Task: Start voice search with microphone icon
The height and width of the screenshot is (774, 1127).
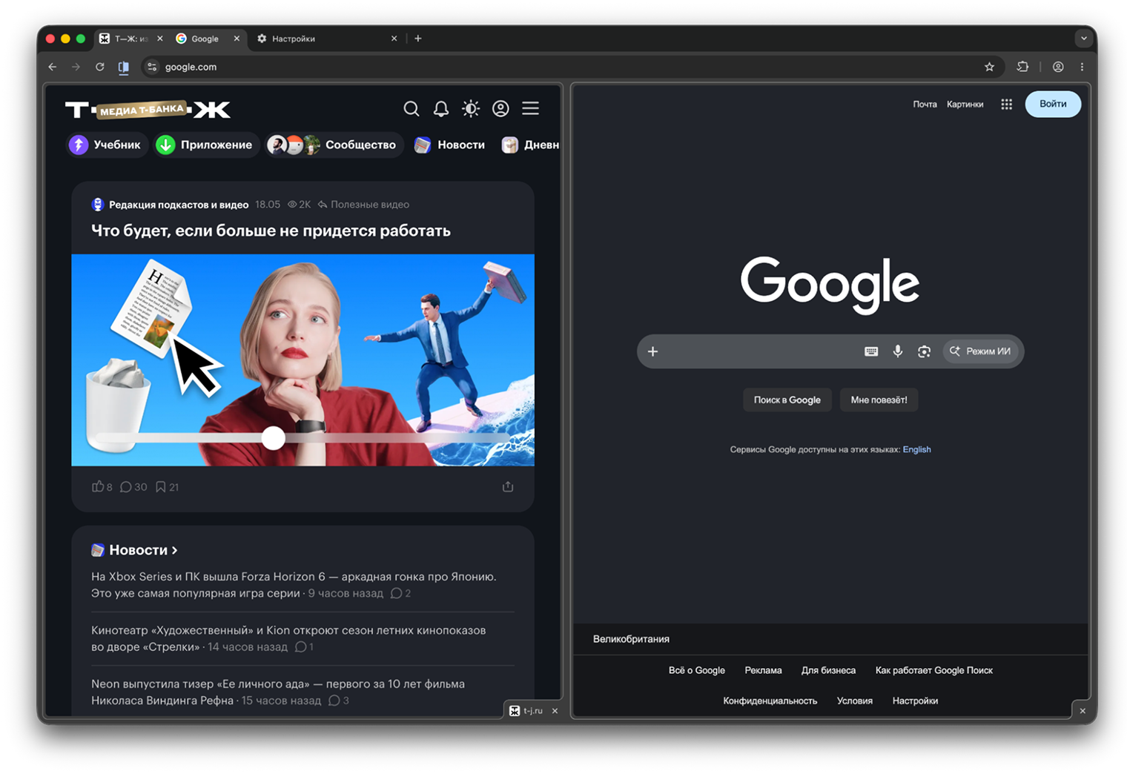Action: [x=897, y=351]
